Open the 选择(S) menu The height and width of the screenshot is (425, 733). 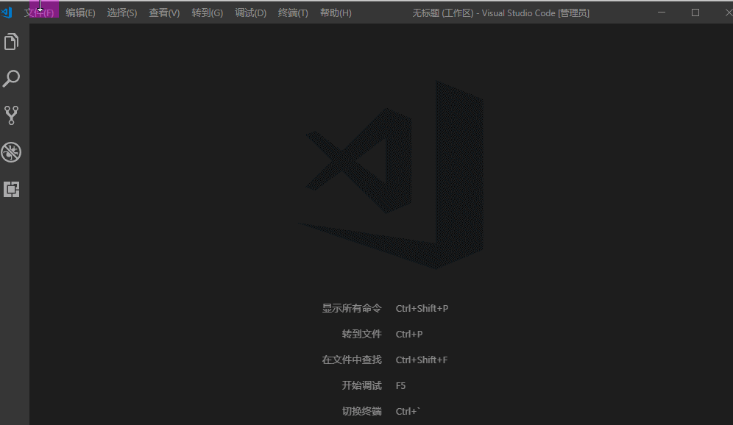(x=122, y=12)
